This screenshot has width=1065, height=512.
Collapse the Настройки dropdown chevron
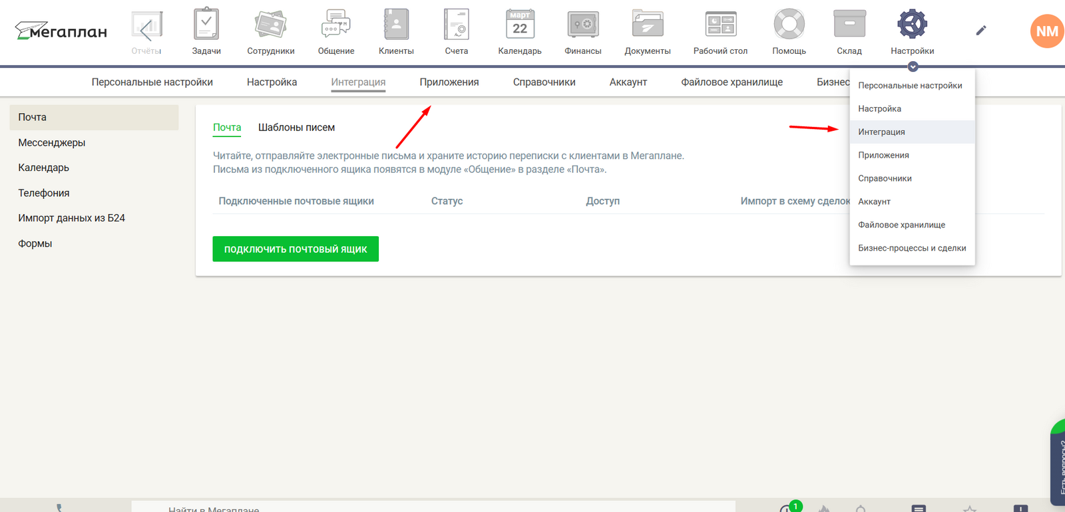pyautogui.click(x=913, y=66)
